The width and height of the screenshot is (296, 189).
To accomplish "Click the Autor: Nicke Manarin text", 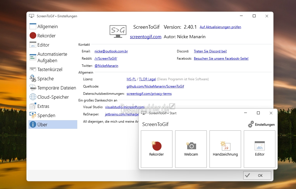I will (184, 37).
